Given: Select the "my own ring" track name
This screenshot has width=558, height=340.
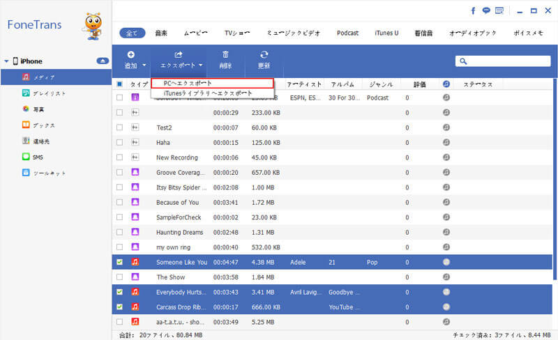Looking at the screenshot, I should [x=173, y=247].
